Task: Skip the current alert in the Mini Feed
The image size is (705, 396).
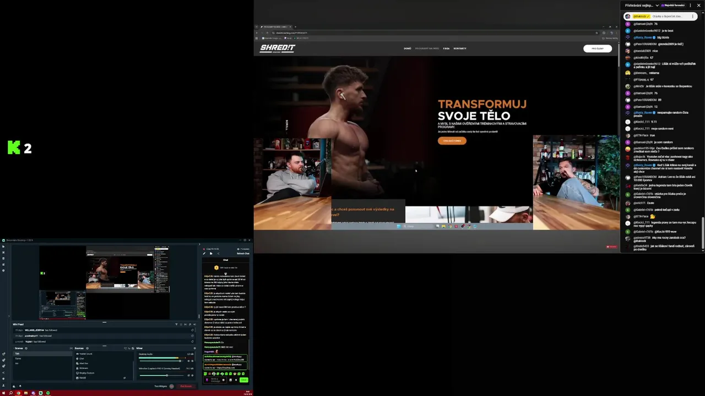Action: (x=185, y=324)
